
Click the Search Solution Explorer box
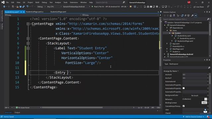pyautogui.click(x=185, y=19)
